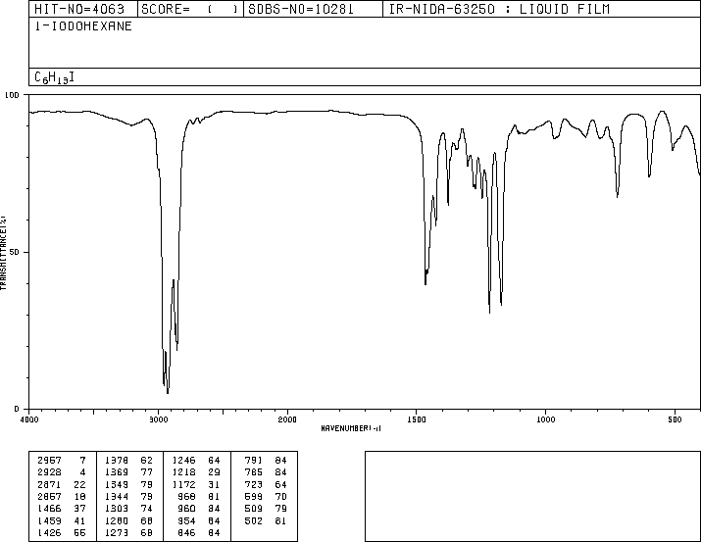
Task: Select the IR-NIDA-63250 : LIQUID FILM label
Action: (x=499, y=9)
